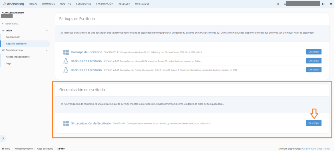Download Backups de Escritorio for Windows
The image size is (334, 151).
(314, 52)
